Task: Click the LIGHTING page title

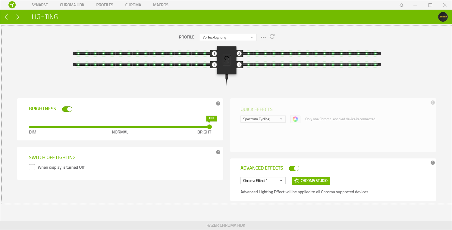Action: [45, 17]
